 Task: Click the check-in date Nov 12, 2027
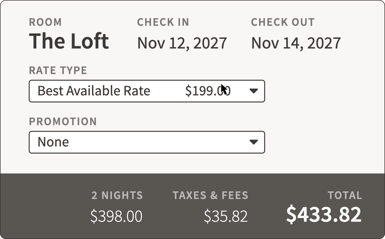[182, 43]
